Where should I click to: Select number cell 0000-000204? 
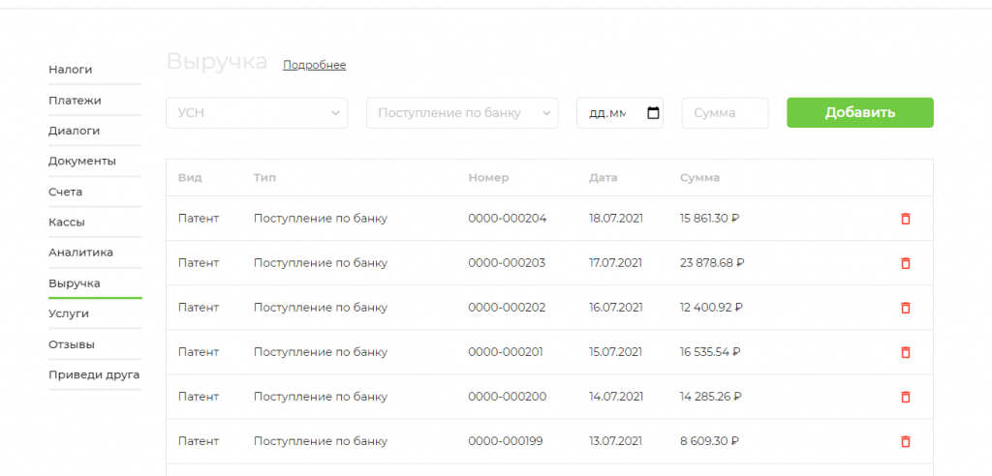pyautogui.click(x=508, y=219)
